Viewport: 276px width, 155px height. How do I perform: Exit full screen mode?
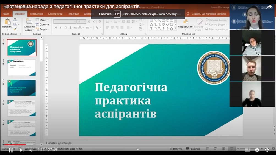pos(267,150)
